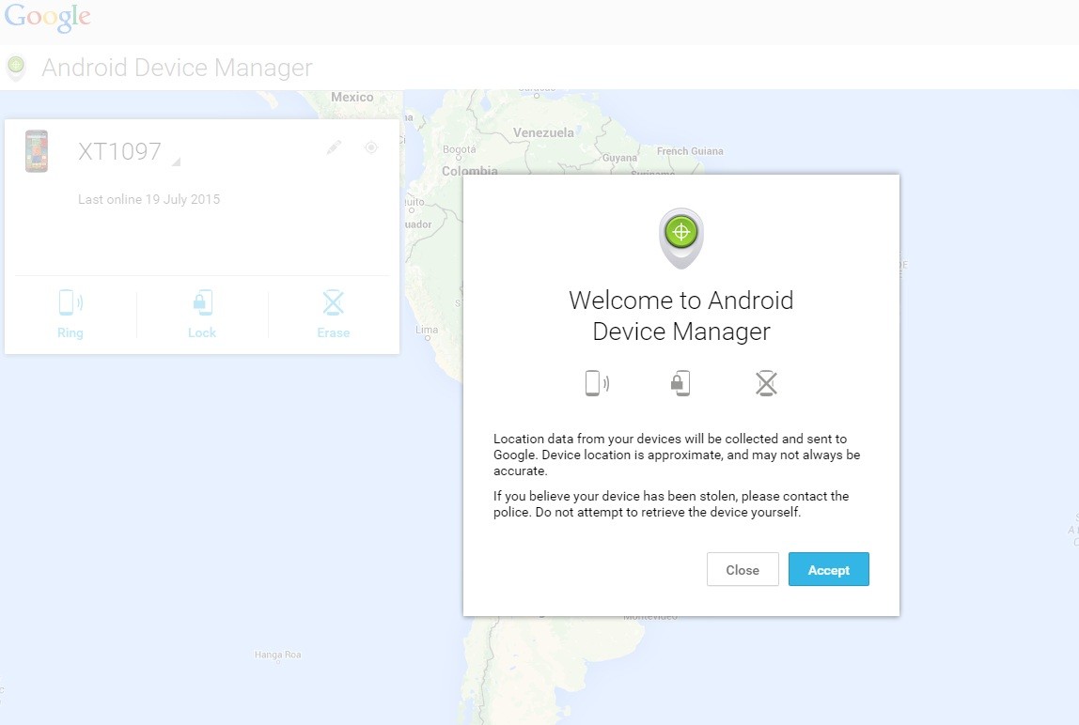Accept the Android Device Manager terms

[828, 569]
